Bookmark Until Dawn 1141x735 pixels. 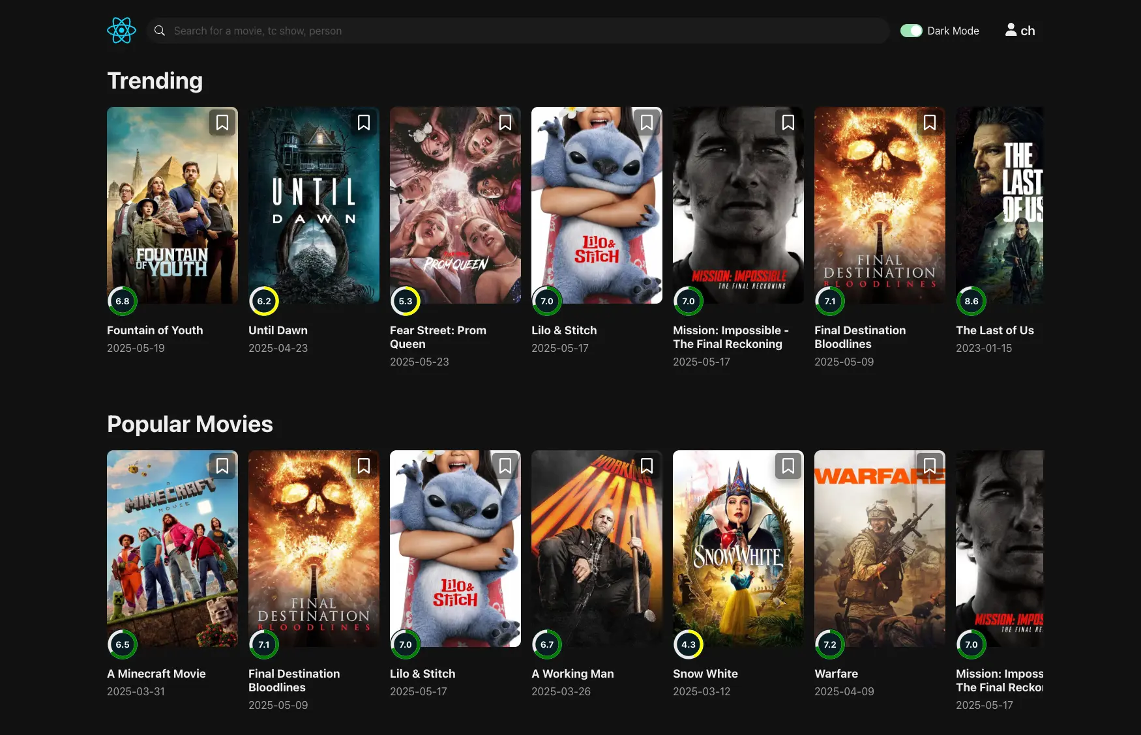[364, 122]
